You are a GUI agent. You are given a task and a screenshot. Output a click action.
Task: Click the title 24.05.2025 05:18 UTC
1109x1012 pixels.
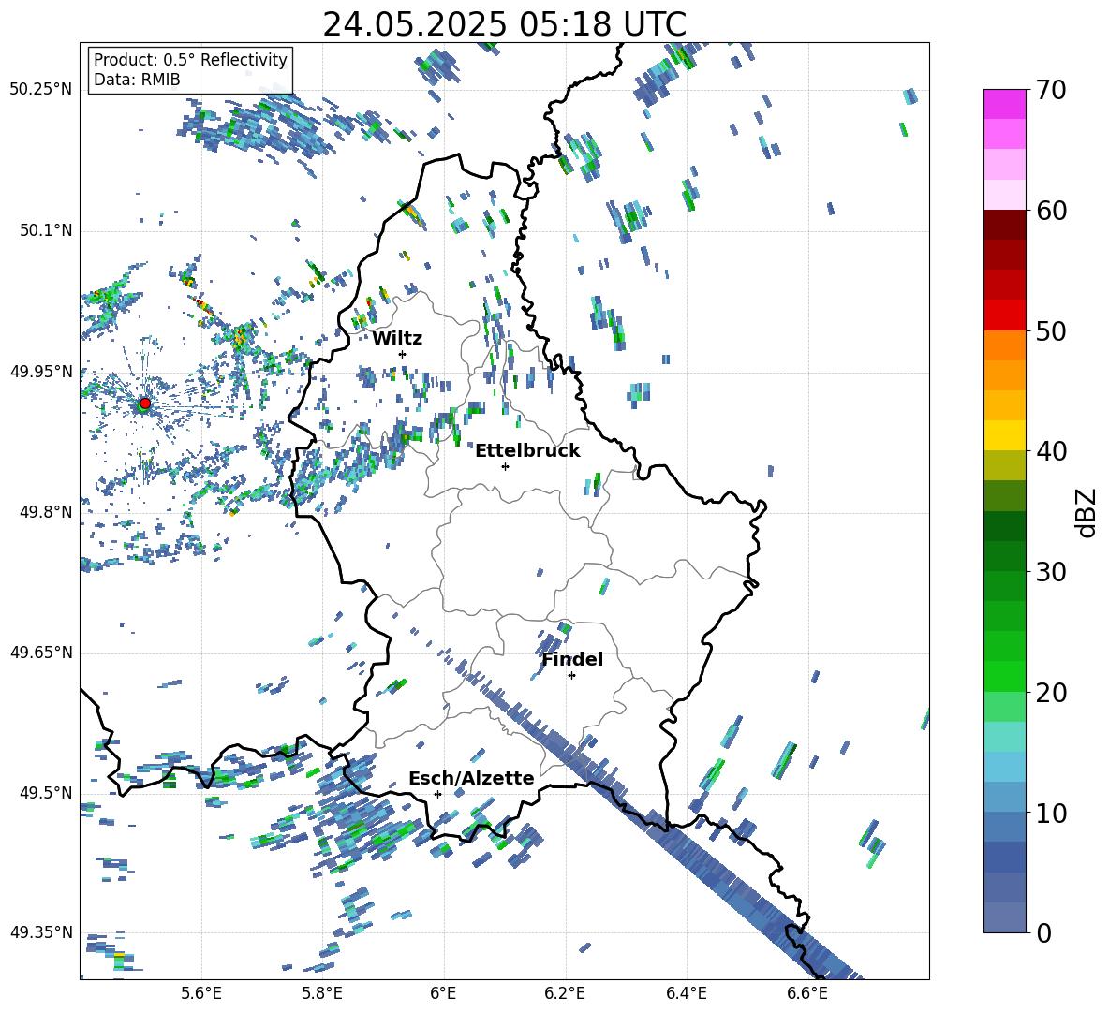tap(504, 24)
